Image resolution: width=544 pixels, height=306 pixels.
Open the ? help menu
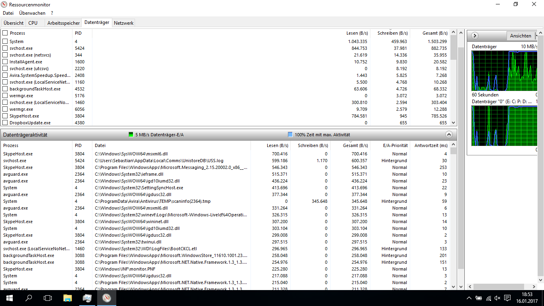[52, 13]
